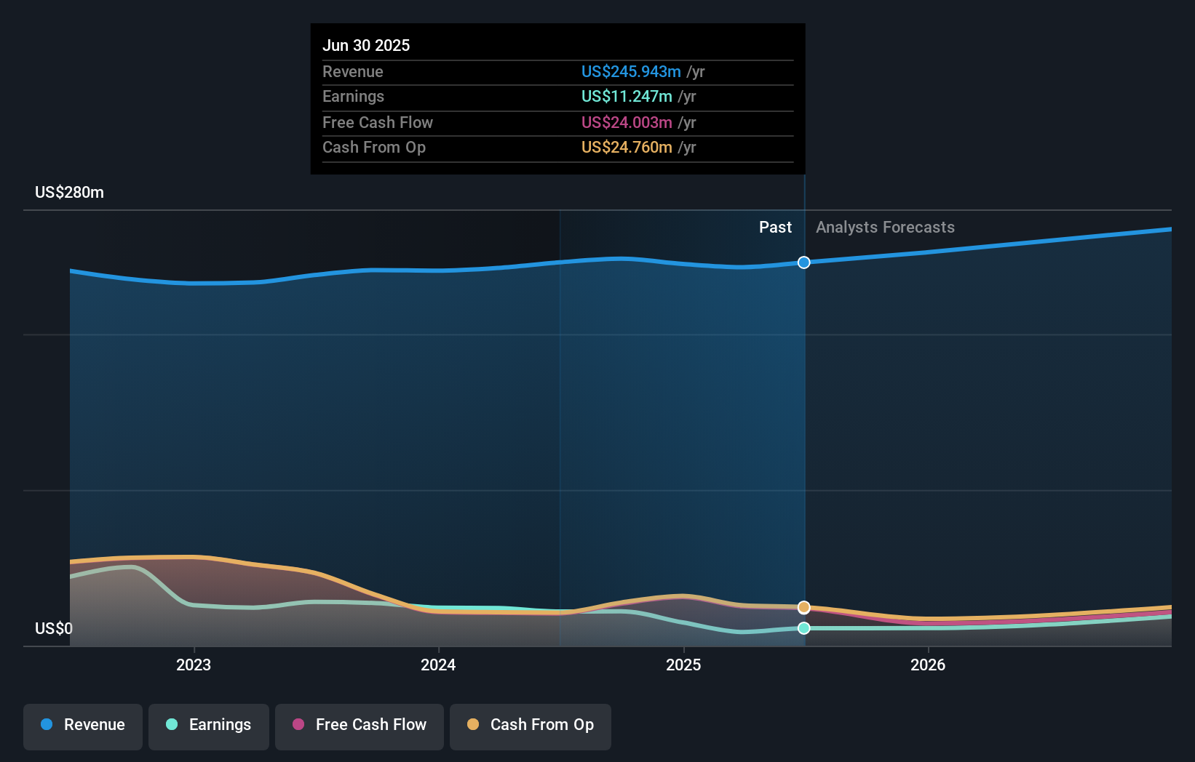Select the Revenue marker on the forecast line
The image size is (1195, 762).
[x=803, y=262]
